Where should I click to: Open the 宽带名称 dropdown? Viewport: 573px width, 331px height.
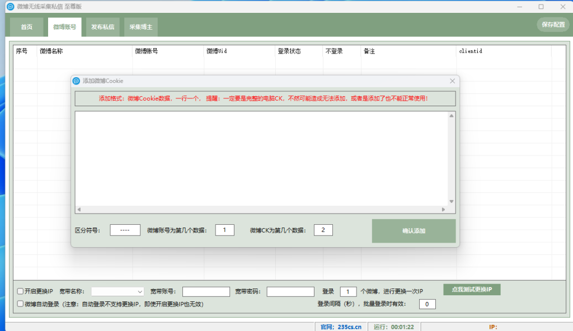click(x=118, y=291)
